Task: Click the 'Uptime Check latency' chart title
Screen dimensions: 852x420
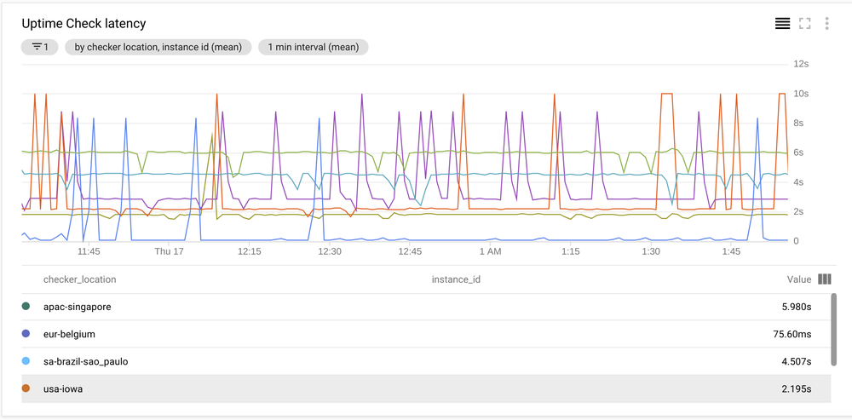Action: pos(83,24)
